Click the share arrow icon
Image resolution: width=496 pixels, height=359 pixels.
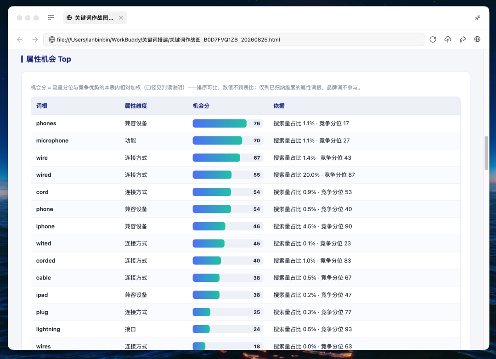click(x=463, y=39)
